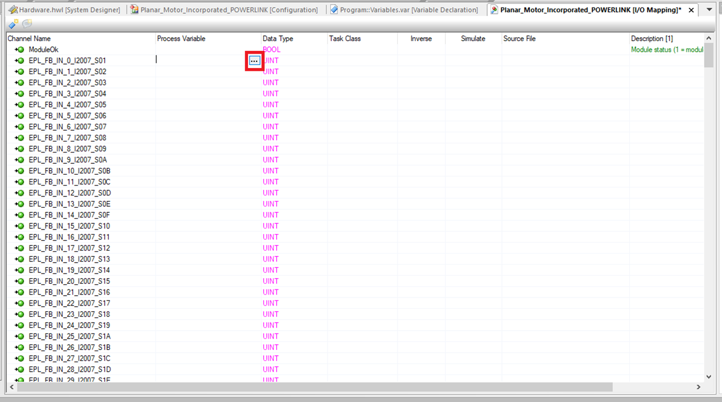
Task: Click the ModuleOk green channel icon
Action: pyautogui.click(x=20, y=50)
